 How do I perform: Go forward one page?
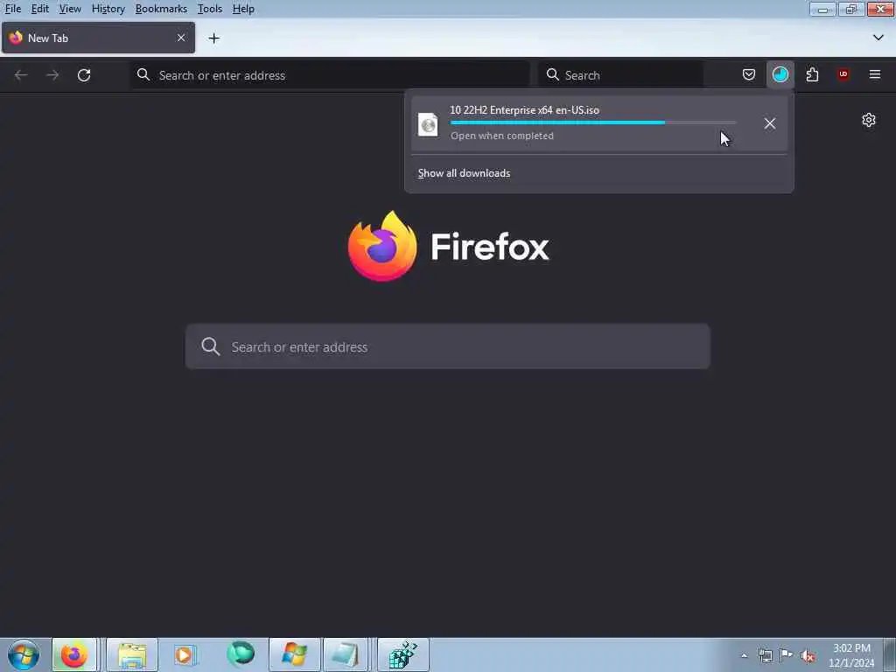pos(52,75)
